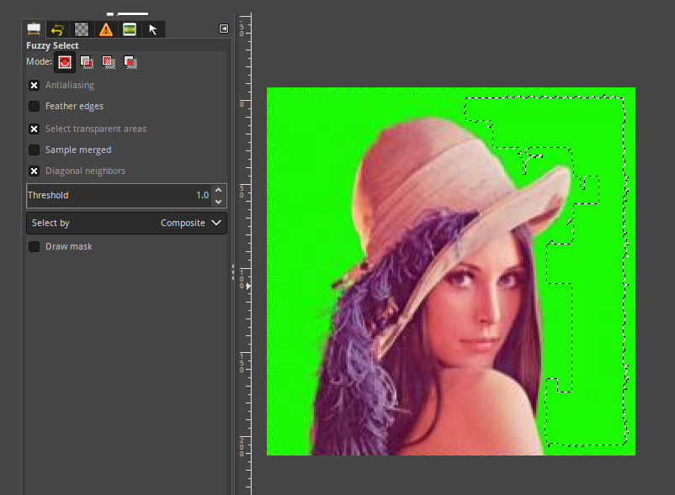Choose Add to selection mode icon
Screen dimensions: 675x495
click(x=87, y=61)
